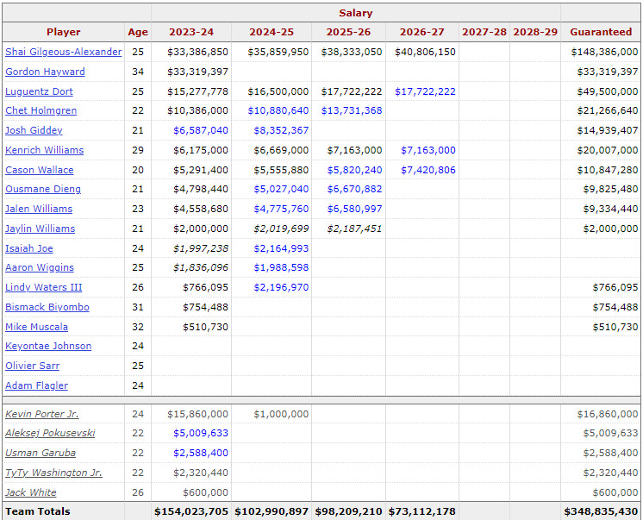Image resolution: width=643 pixels, height=520 pixels.
Task: Sort by the Guaranteed column header
Action: [x=601, y=32]
